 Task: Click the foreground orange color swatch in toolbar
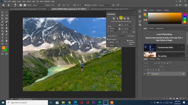click(4, 48)
